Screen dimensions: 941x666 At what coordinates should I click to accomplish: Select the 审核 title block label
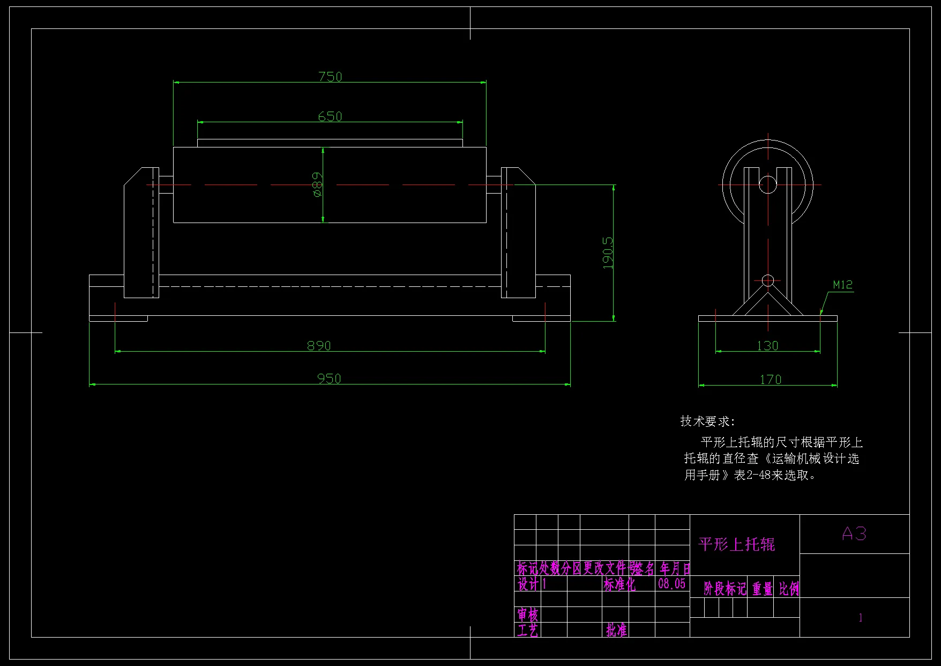528,615
